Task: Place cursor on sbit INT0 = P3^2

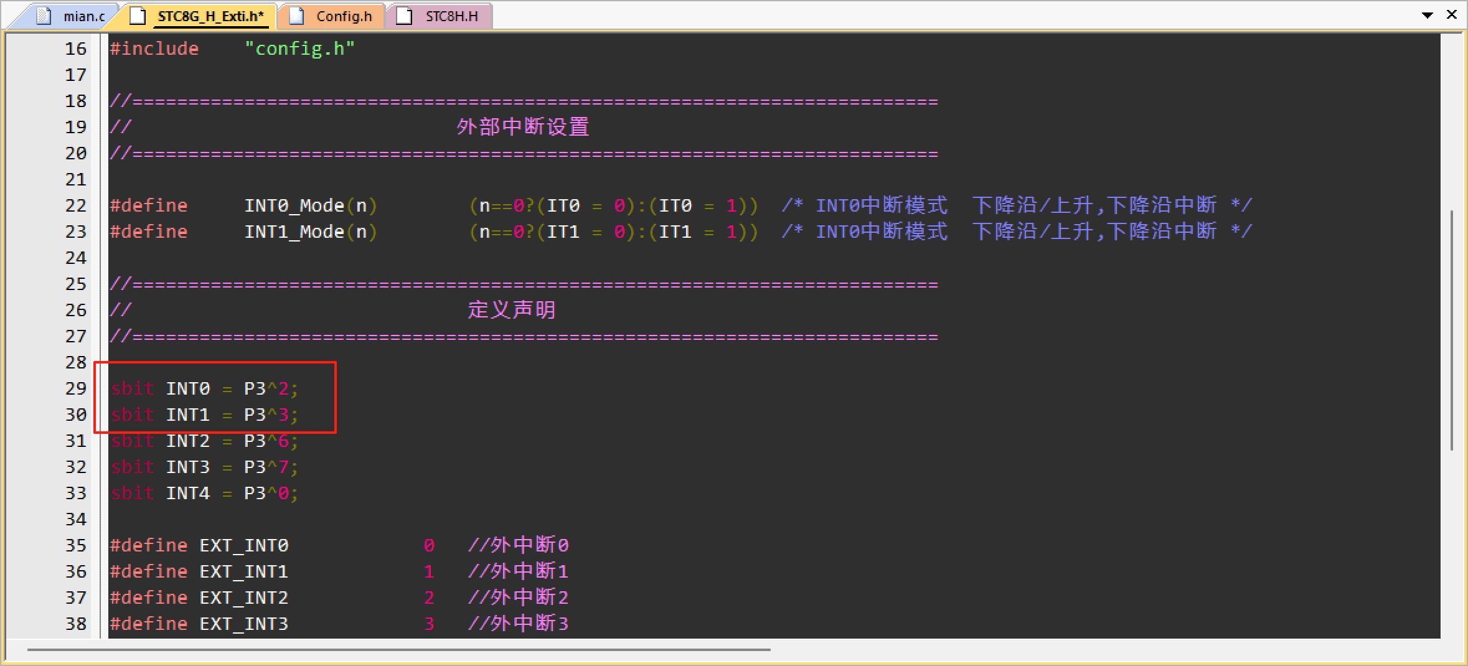Action: click(205, 388)
